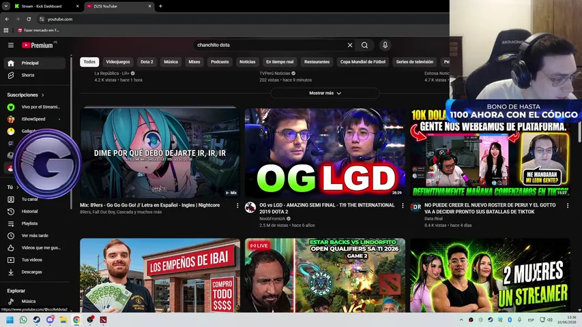Select the Mixes filter chip

coord(194,62)
